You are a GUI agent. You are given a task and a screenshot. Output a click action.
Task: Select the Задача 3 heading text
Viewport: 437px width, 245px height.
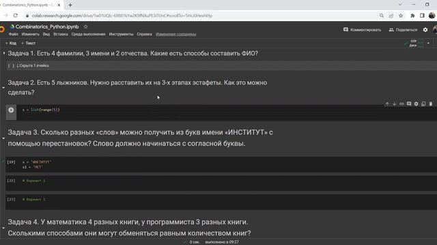(x=140, y=137)
